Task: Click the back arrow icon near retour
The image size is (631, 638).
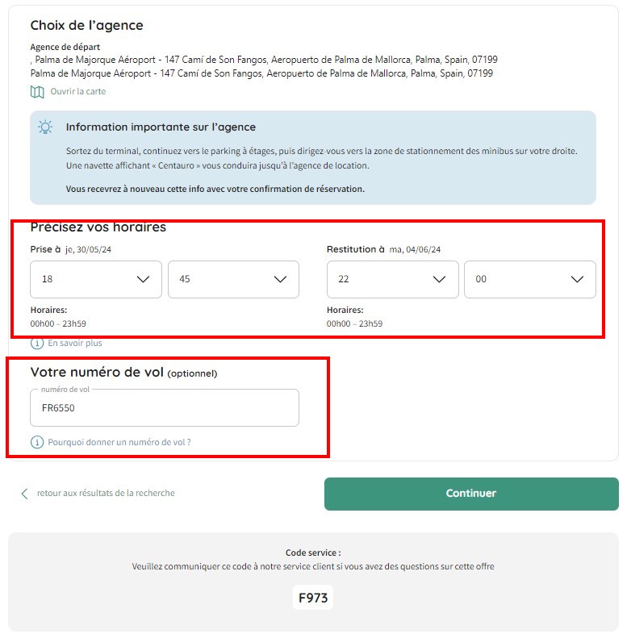Action: tap(24, 494)
